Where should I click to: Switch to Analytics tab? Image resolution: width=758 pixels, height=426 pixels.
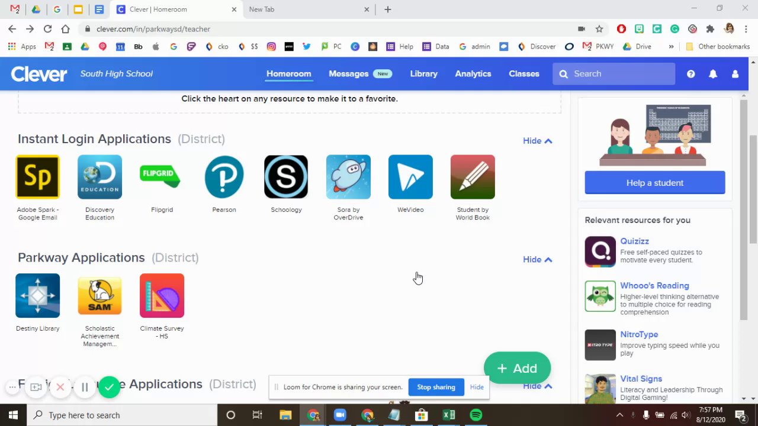tap(473, 74)
